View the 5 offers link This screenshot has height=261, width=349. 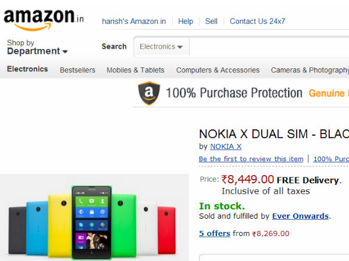[x=214, y=234]
